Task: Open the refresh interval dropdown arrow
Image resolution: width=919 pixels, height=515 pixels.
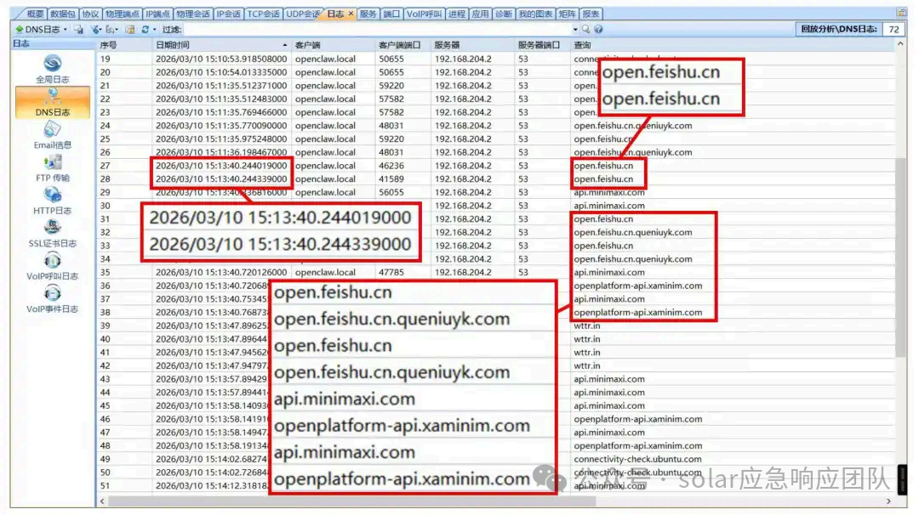Action: [154, 29]
